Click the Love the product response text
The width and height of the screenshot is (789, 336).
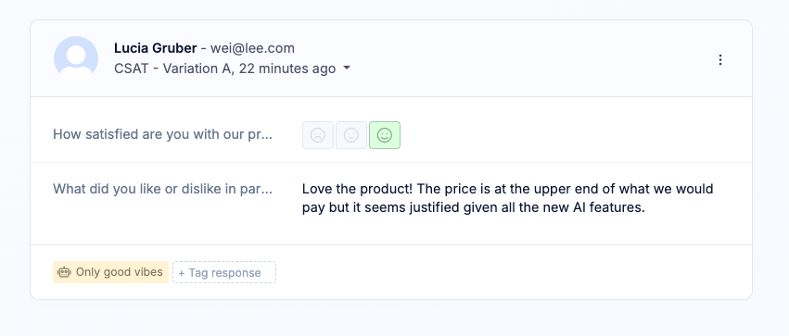[508, 198]
